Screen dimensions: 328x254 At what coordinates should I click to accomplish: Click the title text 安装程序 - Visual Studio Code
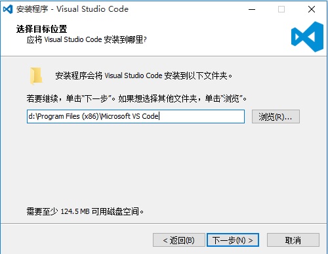72,9
